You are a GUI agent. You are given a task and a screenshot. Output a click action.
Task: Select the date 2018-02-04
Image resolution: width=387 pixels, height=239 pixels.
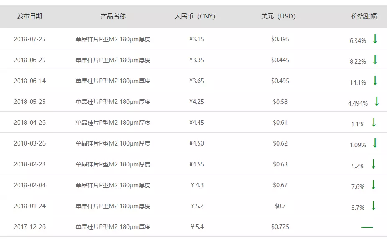point(30,185)
